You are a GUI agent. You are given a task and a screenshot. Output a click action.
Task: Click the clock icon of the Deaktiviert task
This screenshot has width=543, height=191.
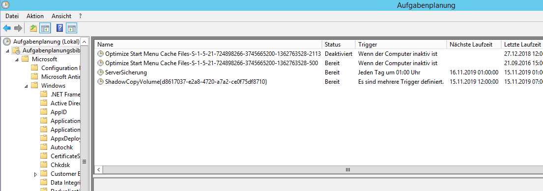coord(100,54)
